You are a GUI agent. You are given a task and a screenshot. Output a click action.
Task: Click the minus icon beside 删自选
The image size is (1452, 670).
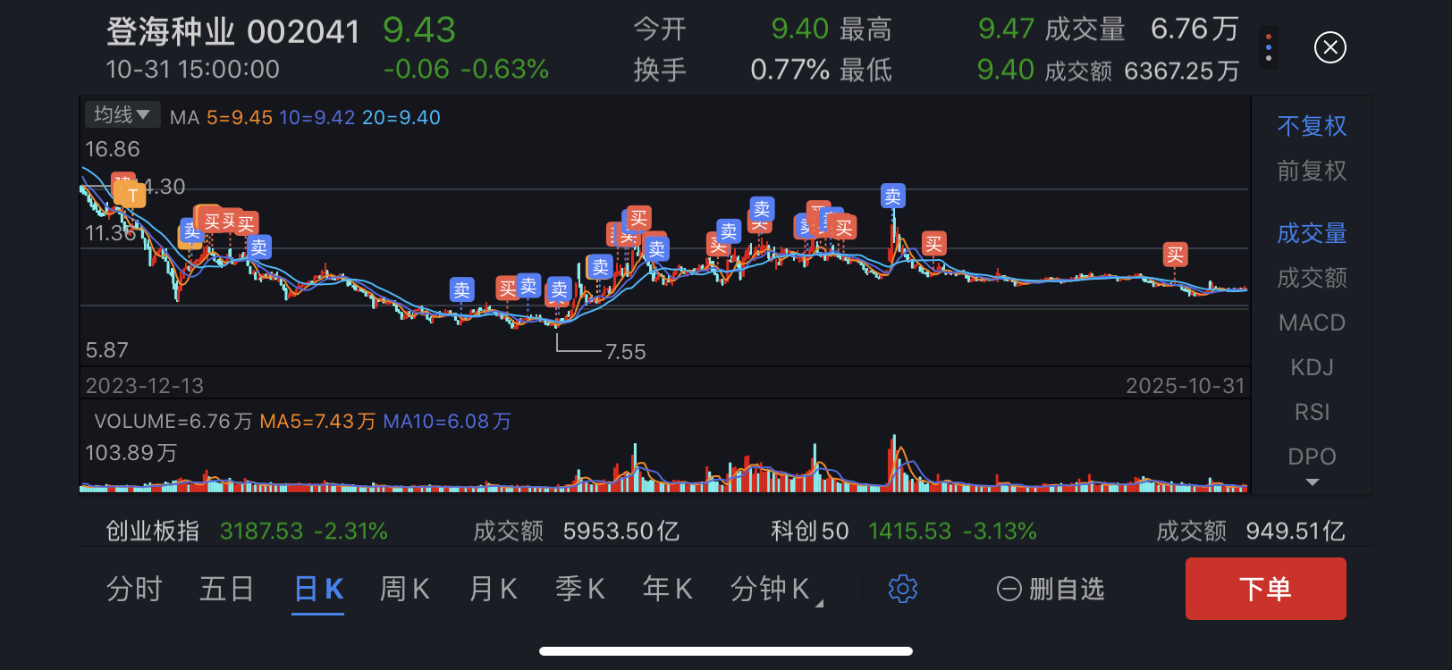(1009, 590)
